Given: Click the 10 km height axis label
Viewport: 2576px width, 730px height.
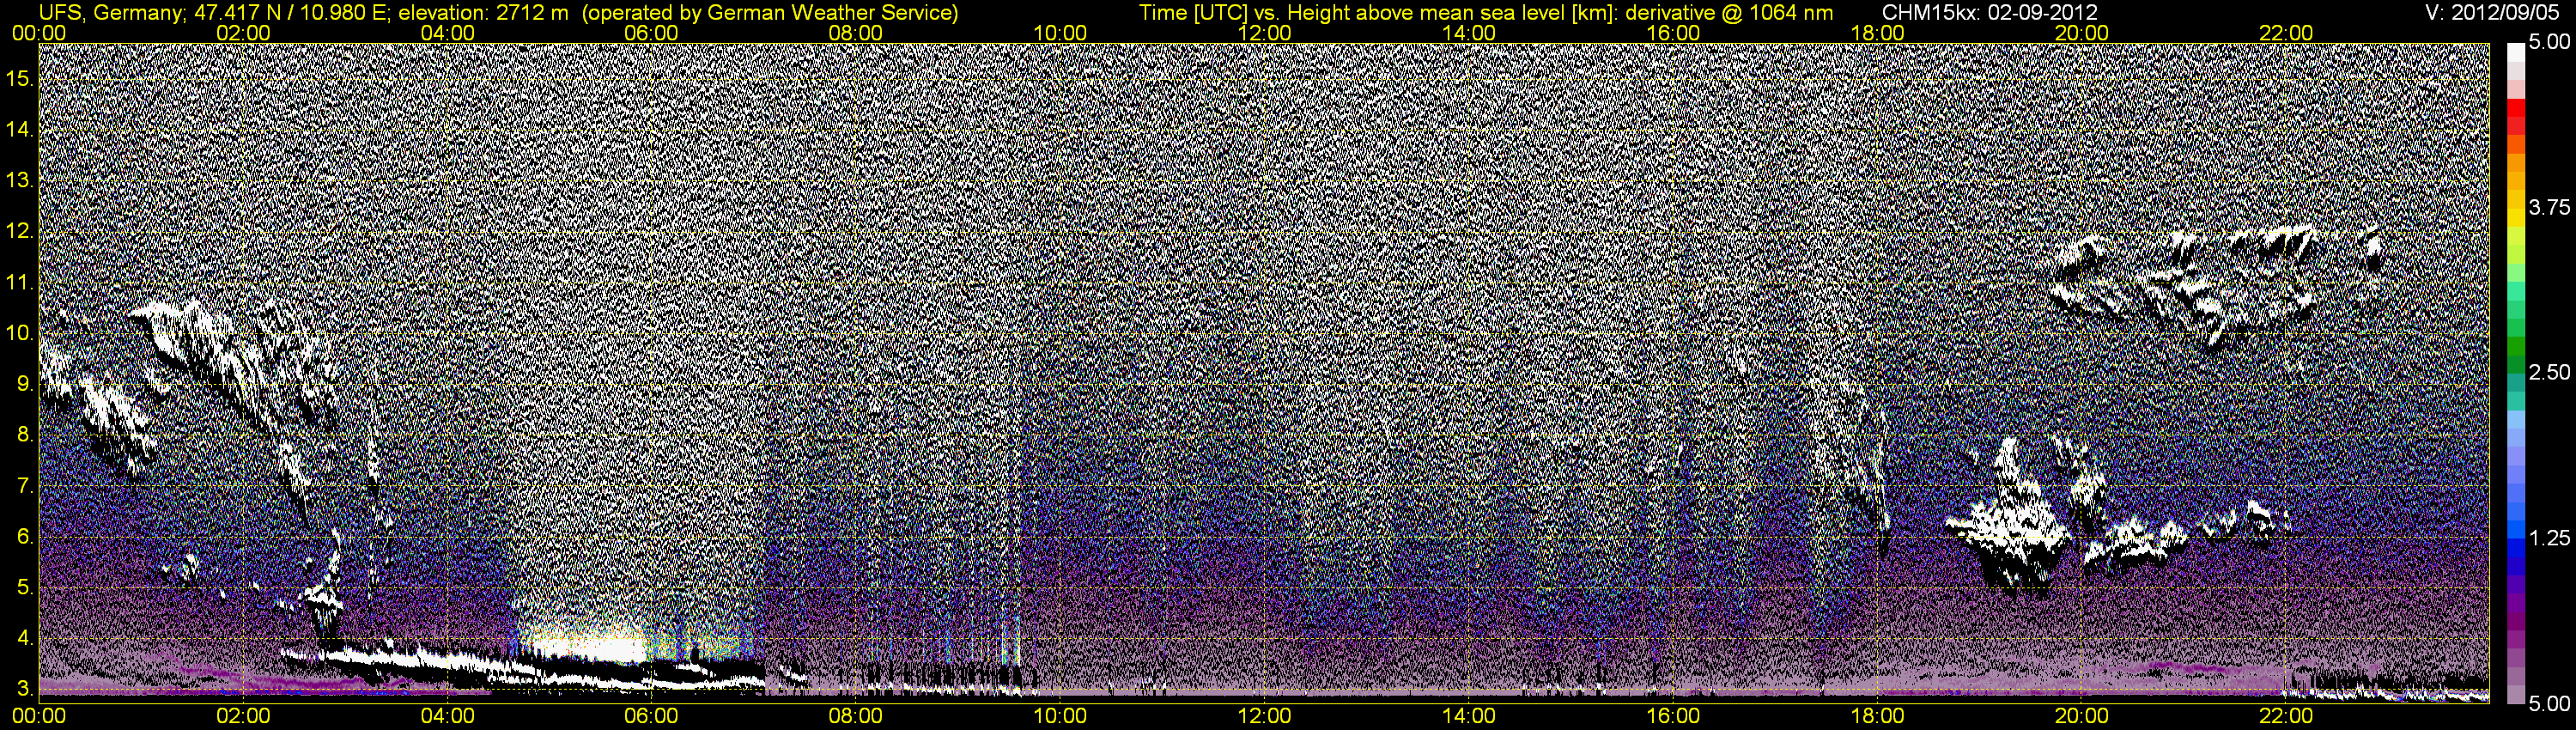Looking at the screenshot, I should click(20, 333).
